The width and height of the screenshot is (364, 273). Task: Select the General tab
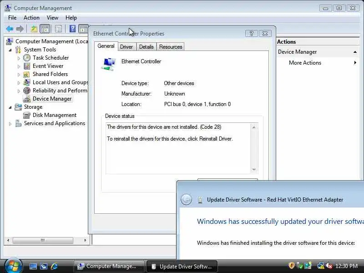[106, 46]
